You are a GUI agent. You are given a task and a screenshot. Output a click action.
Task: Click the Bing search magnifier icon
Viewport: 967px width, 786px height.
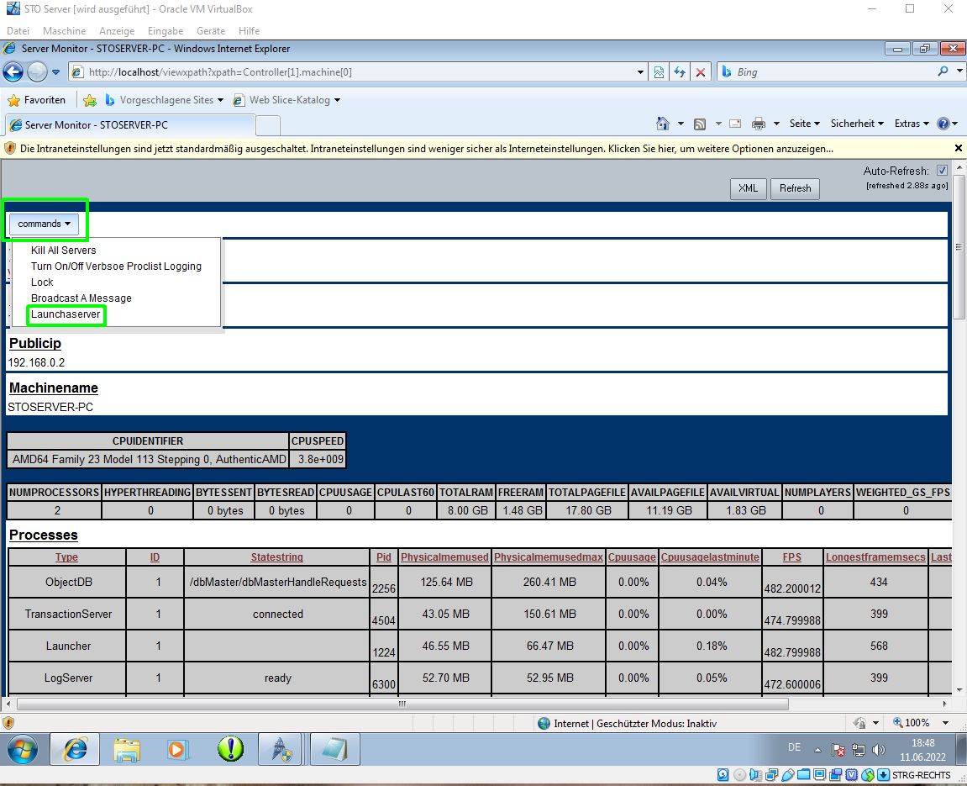[x=943, y=71]
